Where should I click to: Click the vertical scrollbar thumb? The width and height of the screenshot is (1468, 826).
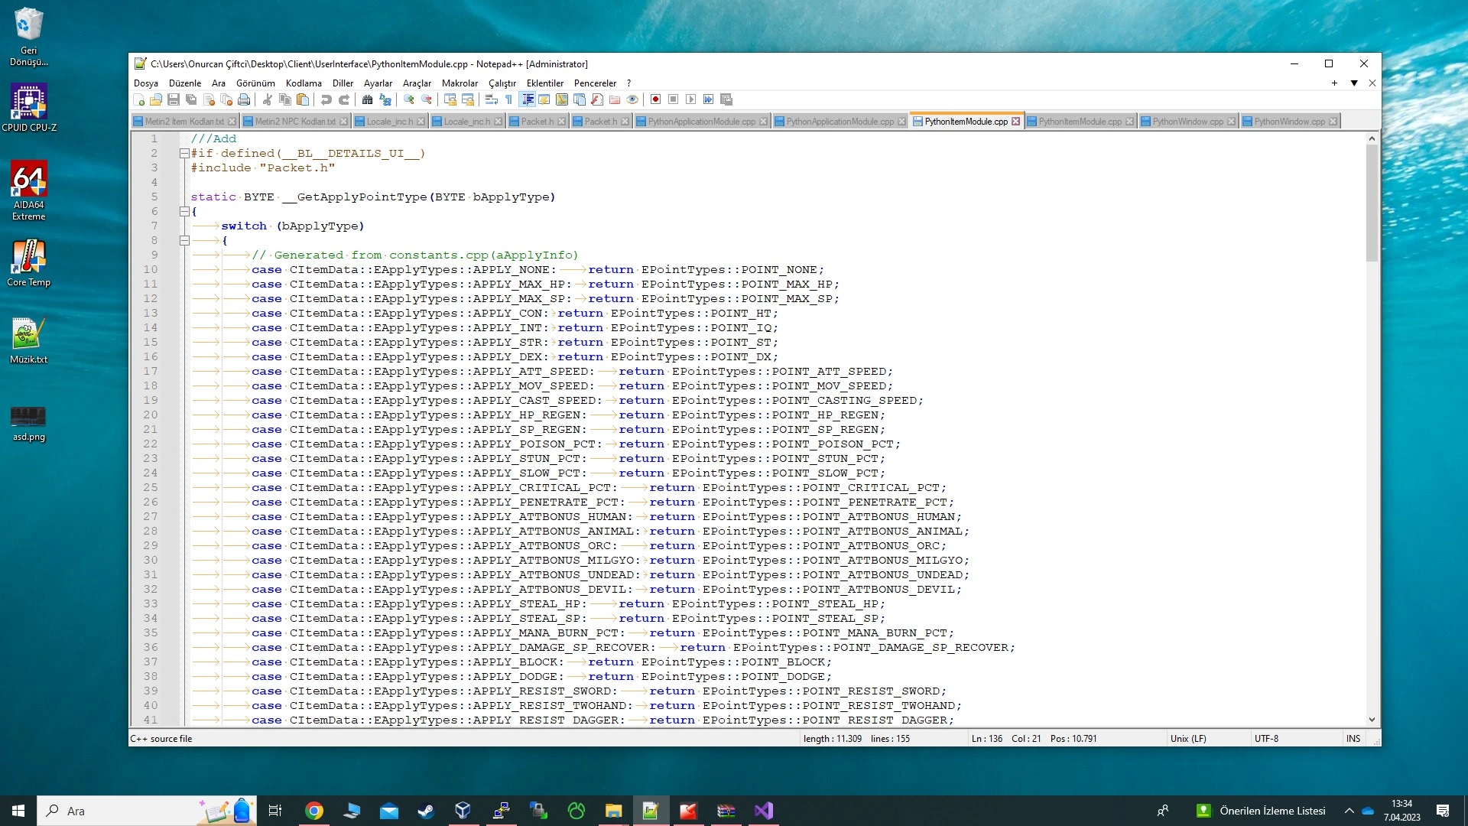pyautogui.click(x=1372, y=203)
